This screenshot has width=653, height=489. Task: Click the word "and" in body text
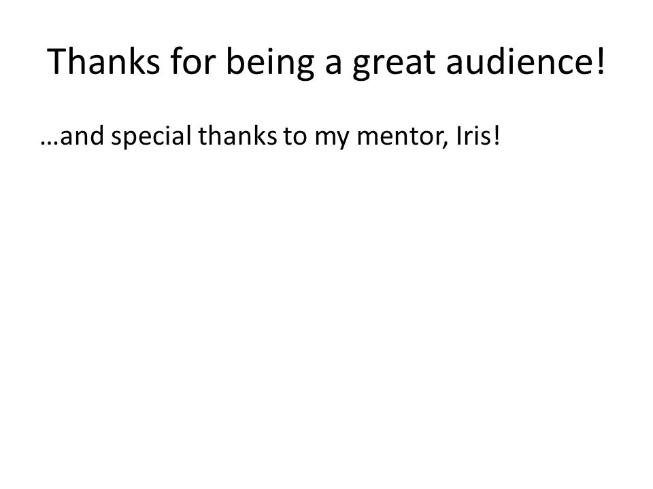click(x=82, y=136)
